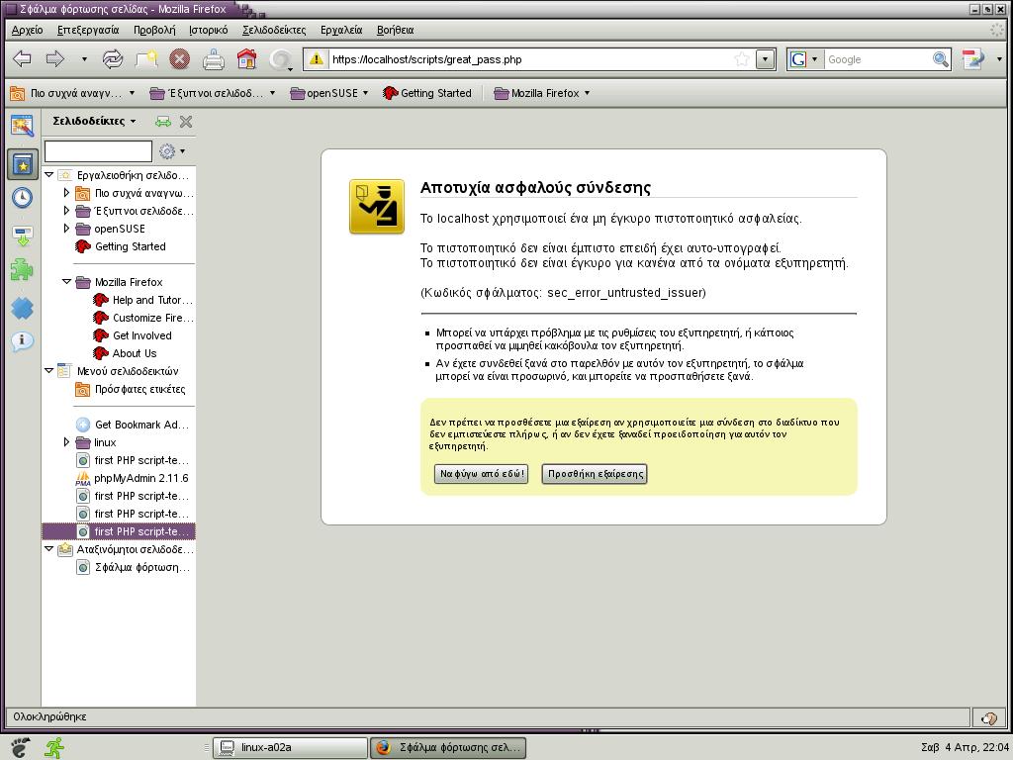The height and width of the screenshot is (760, 1013).
Task: Expand the Πιο συχνά αναγνω… sidebar folder
Action: pyautogui.click(x=66, y=193)
